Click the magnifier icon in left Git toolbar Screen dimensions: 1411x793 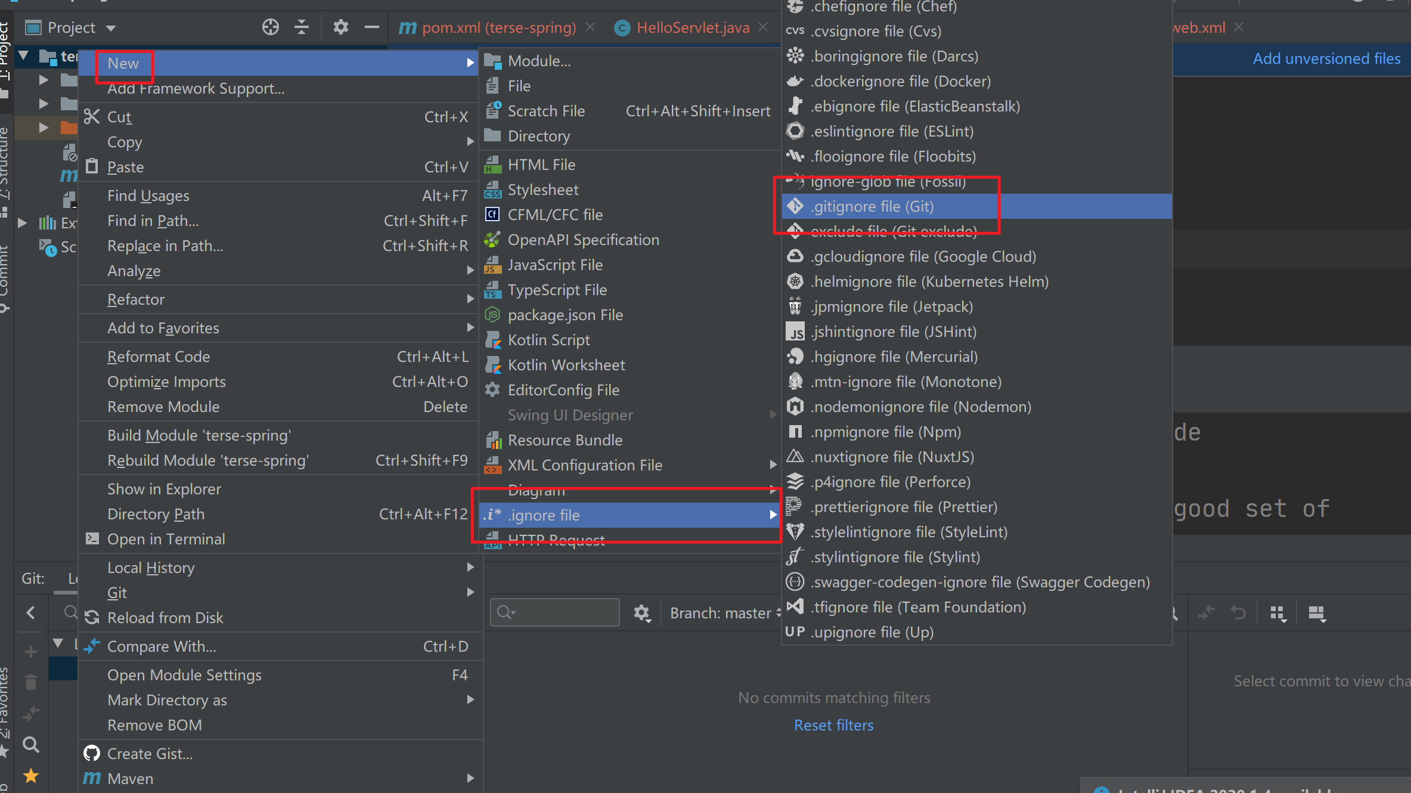(x=30, y=744)
